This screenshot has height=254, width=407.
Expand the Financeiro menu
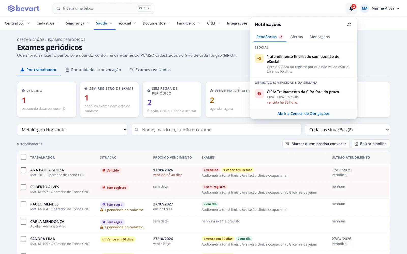(x=188, y=23)
